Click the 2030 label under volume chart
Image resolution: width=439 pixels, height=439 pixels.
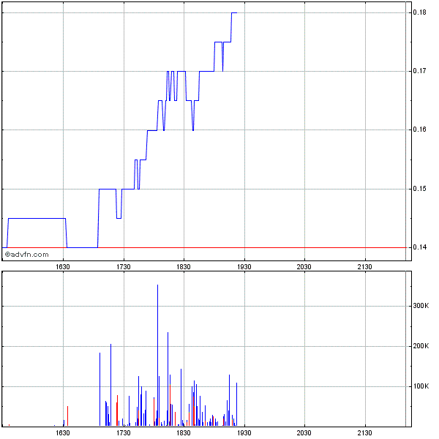[x=304, y=433]
